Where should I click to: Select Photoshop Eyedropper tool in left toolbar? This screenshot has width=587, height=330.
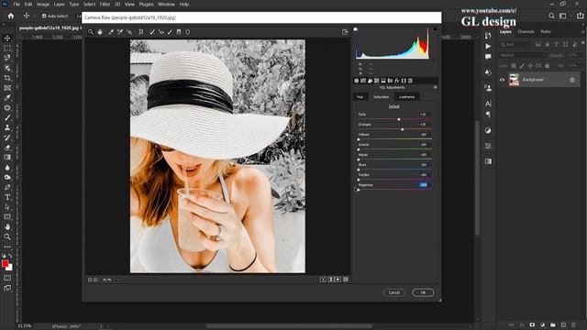7,98
